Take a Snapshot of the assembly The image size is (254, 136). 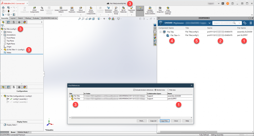coord(160,10)
